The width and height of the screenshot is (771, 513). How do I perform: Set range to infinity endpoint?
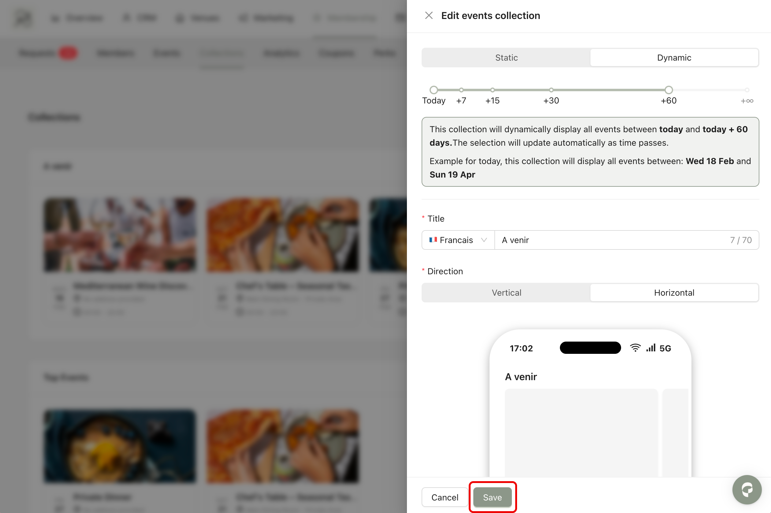click(747, 90)
